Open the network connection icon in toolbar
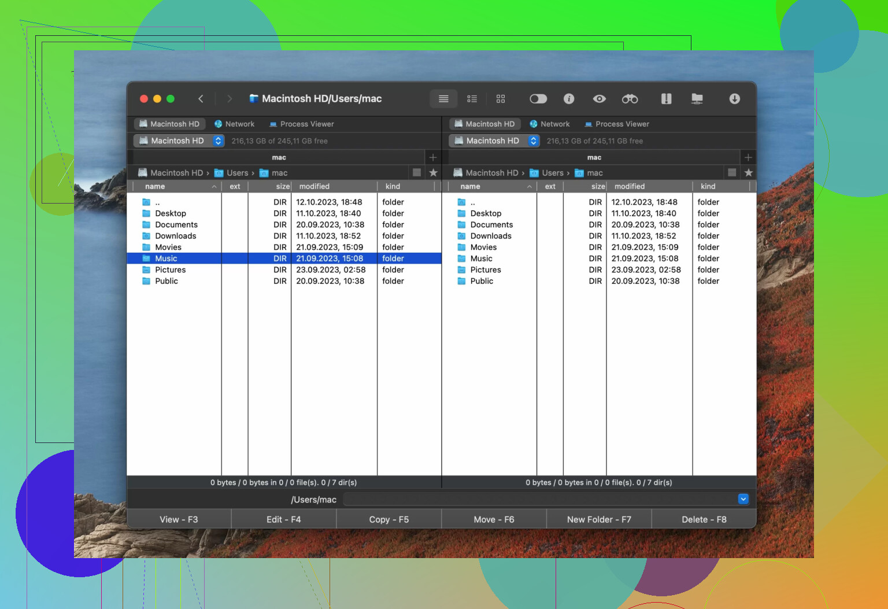Screen dimensions: 888x609 click(697, 99)
